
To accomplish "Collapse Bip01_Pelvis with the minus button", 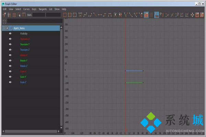I will pyautogui.click(x=4, y=28).
